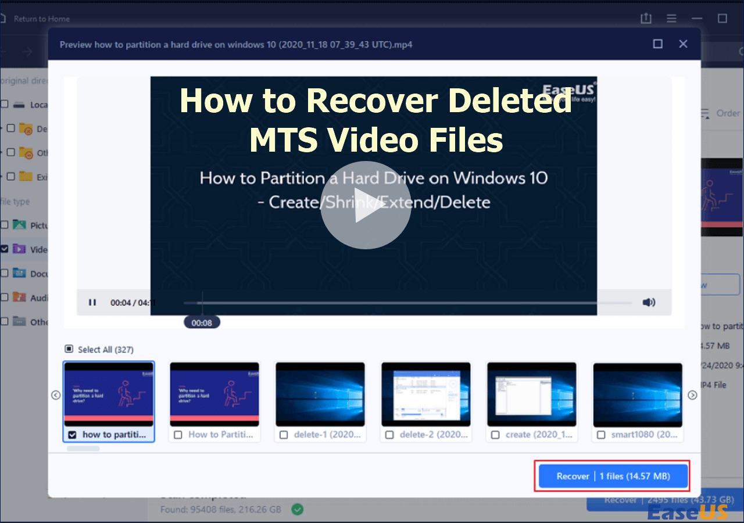Viewport: 744px width, 523px height.
Task: Toggle the Local disk checkbox in sidebar
Action: pos(5,105)
